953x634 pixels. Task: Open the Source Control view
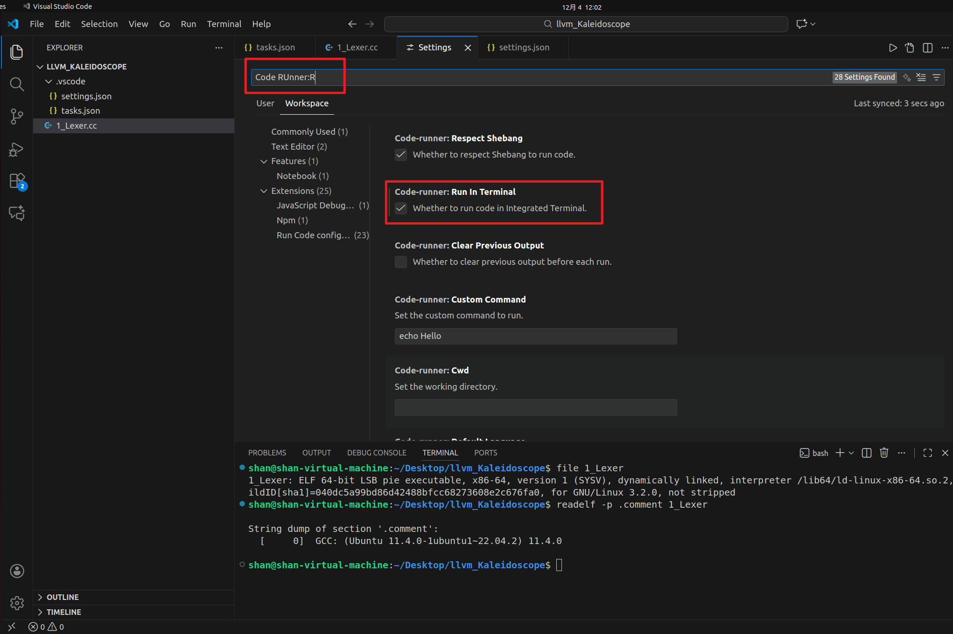17,117
